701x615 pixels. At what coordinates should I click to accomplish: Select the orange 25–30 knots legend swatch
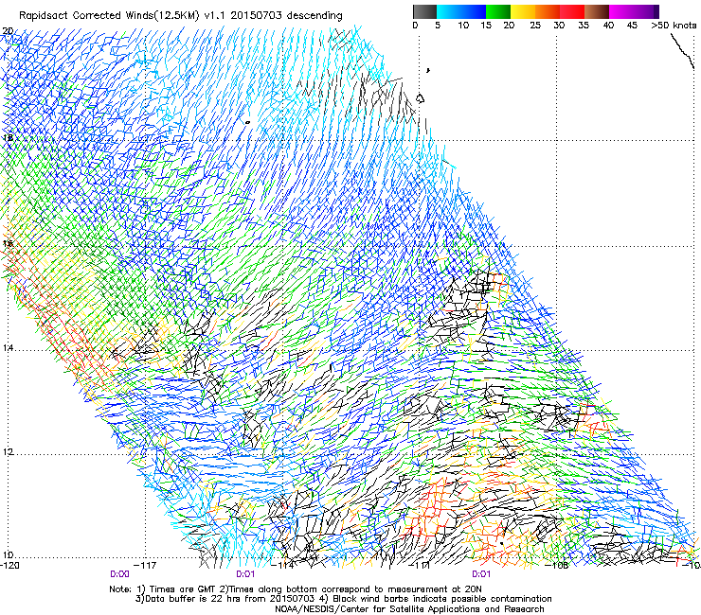548,11
